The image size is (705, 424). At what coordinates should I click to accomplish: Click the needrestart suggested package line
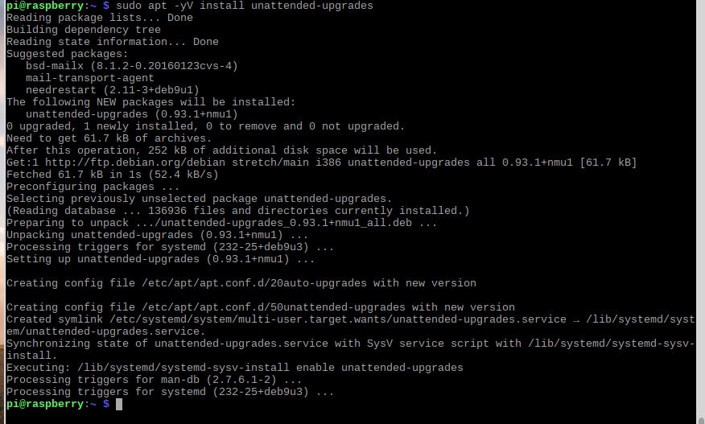[x=113, y=90]
